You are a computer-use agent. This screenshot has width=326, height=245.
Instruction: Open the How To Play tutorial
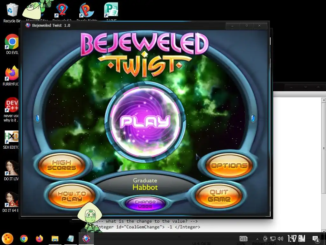point(72,196)
